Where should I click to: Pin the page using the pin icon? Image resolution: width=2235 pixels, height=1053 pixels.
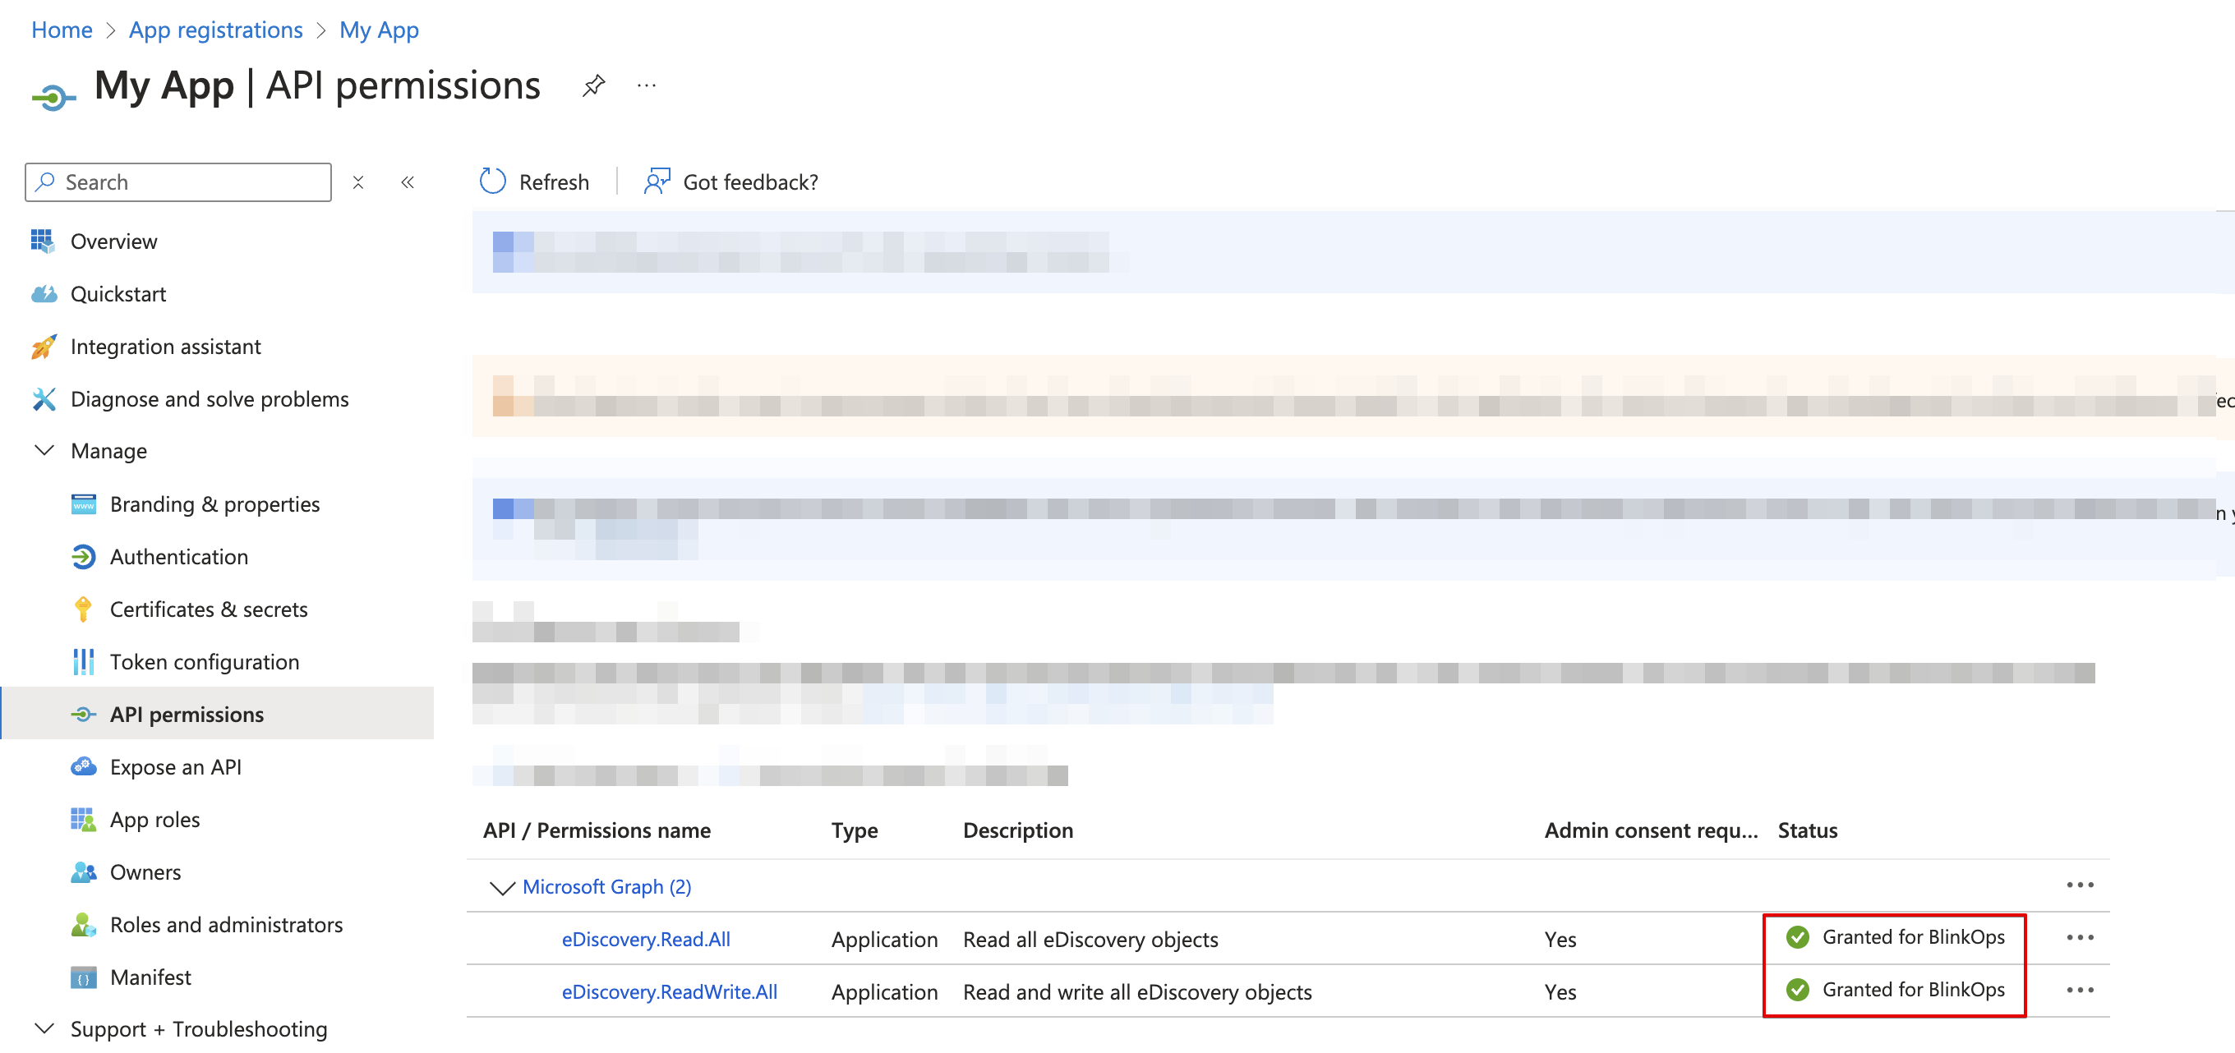[x=593, y=86]
